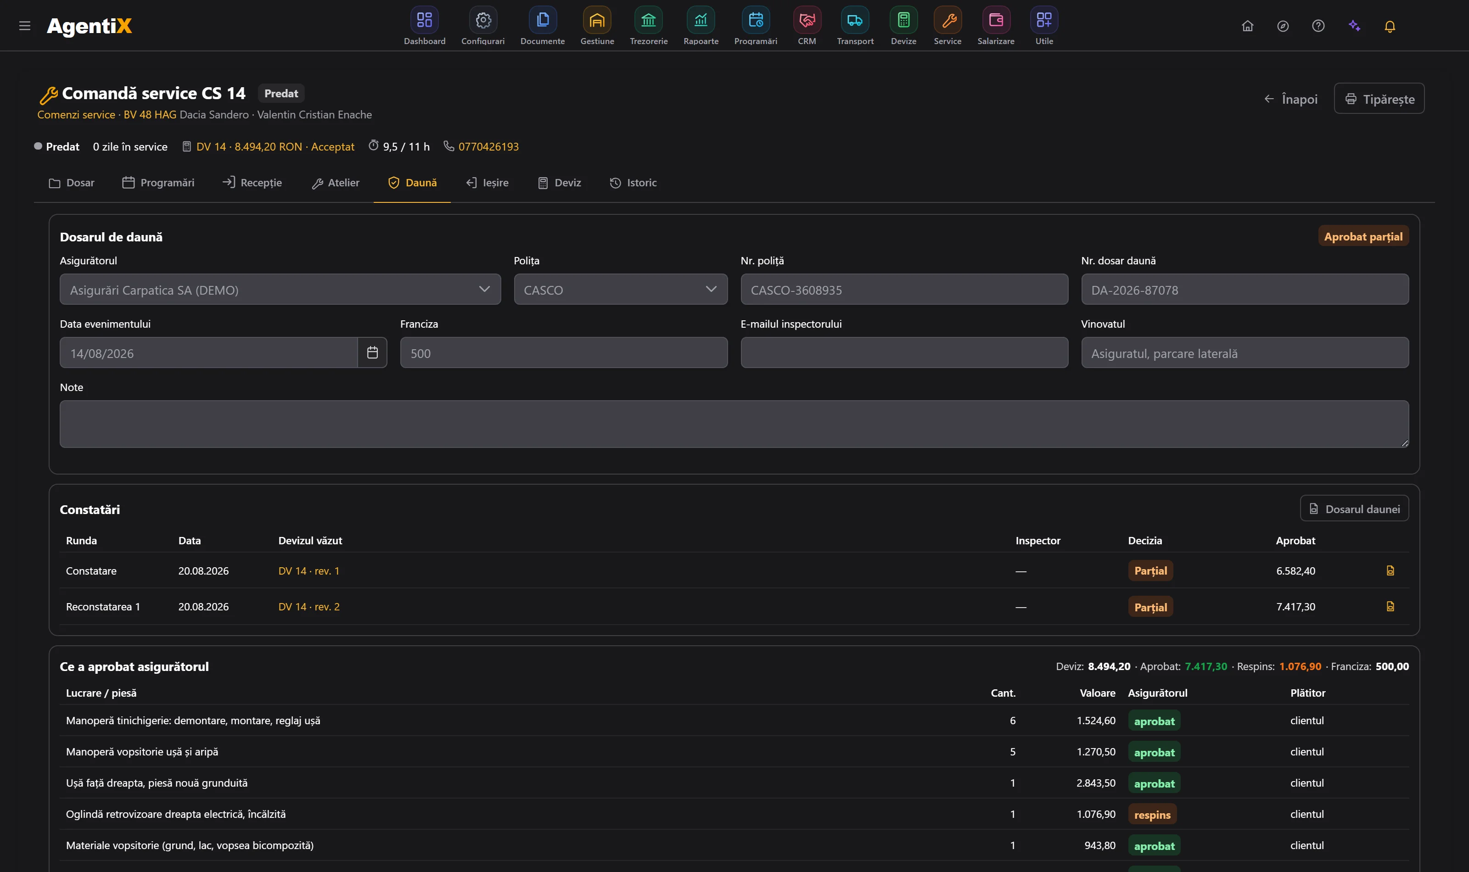Click the Tipărește button
Screen dimensions: 1469x872
click(1379, 99)
